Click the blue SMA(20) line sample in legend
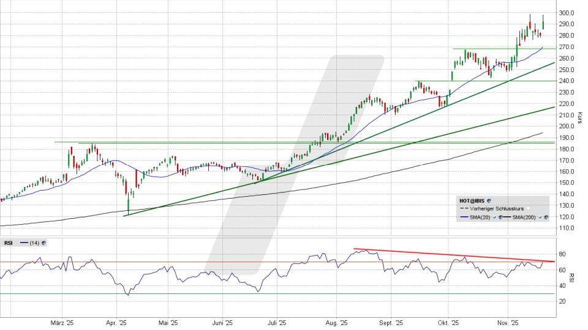 464,217
